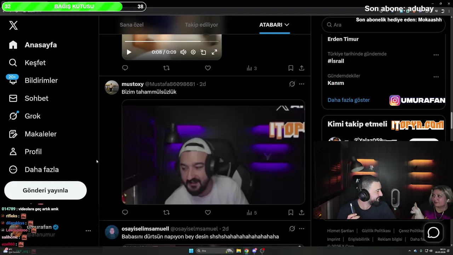View analytics showing 5 views
The height and width of the screenshot is (255, 453).
tap(252, 212)
